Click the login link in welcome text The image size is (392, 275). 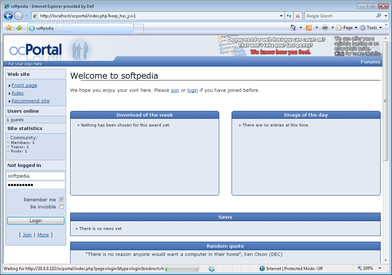click(x=193, y=90)
